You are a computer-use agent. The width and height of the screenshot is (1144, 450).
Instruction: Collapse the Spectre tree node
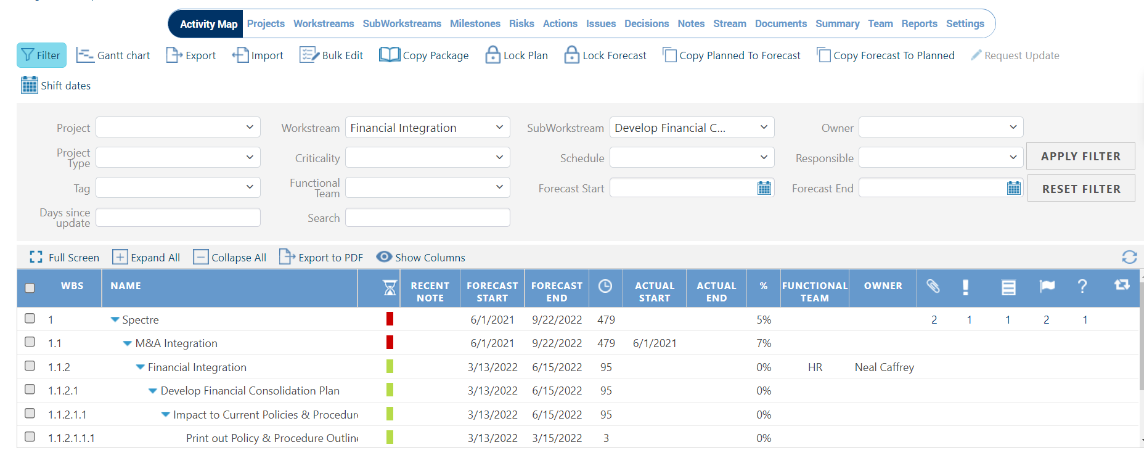click(x=115, y=319)
